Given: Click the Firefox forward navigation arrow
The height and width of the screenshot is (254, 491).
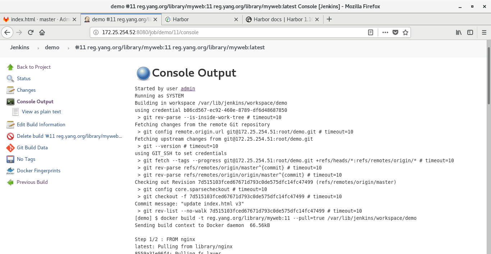Looking at the screenshot, I should click(x=19, y=32).
